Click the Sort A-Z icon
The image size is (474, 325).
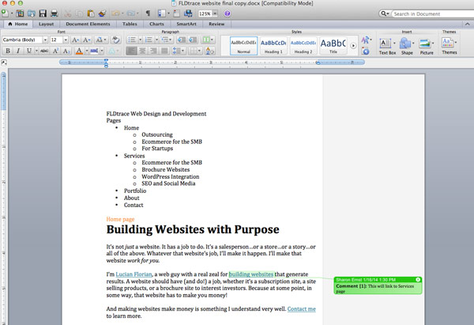click(209, 51)
